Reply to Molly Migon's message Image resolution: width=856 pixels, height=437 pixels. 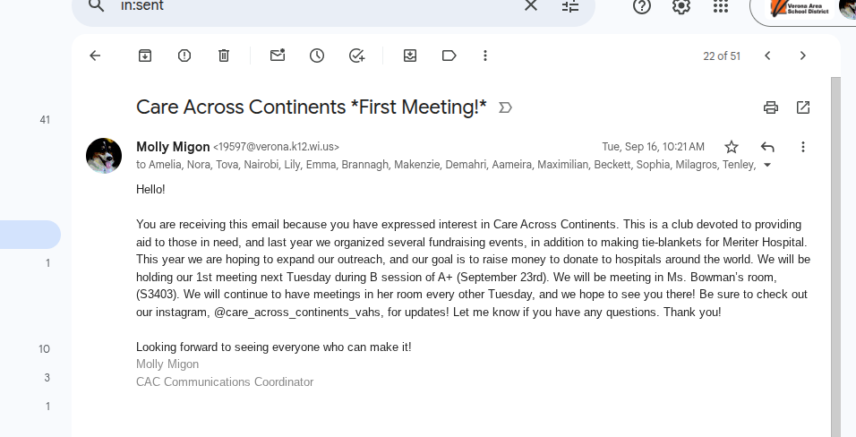click(x=767, y=147)
